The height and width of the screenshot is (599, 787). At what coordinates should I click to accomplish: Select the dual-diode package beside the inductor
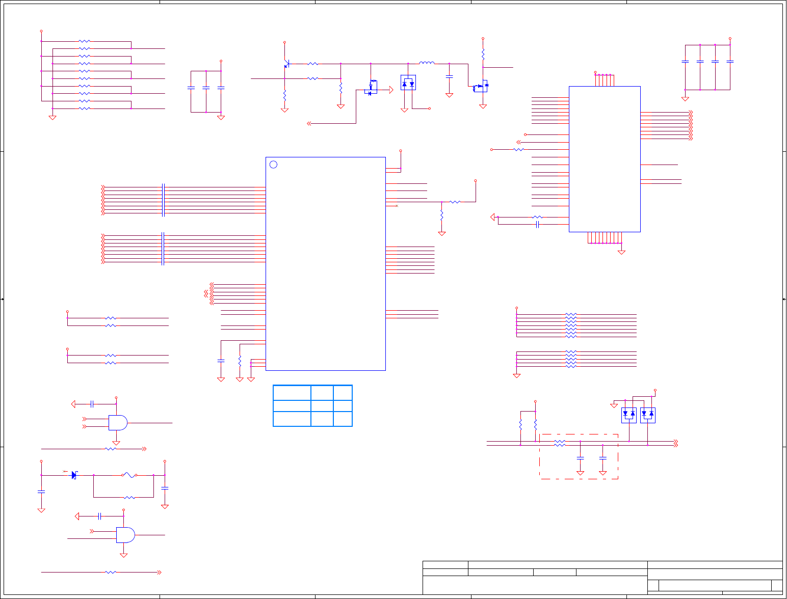coord(408,83)
